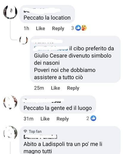The height and width of the screenshot is (154, 123).
Task: Click the '1h' timestamp
Action: point(26,29)
